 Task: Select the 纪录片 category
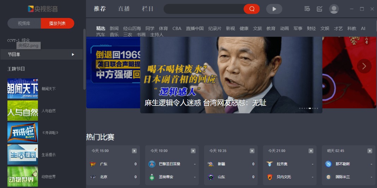(x=215, y=28)
